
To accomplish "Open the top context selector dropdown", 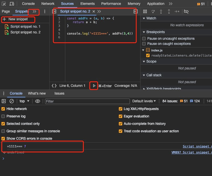I will 24,101.
